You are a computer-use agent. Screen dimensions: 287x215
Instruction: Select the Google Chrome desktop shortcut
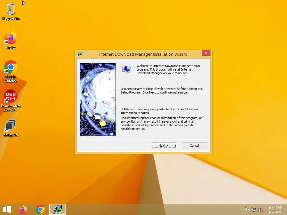pyautogui.click(x=11, y=71)
